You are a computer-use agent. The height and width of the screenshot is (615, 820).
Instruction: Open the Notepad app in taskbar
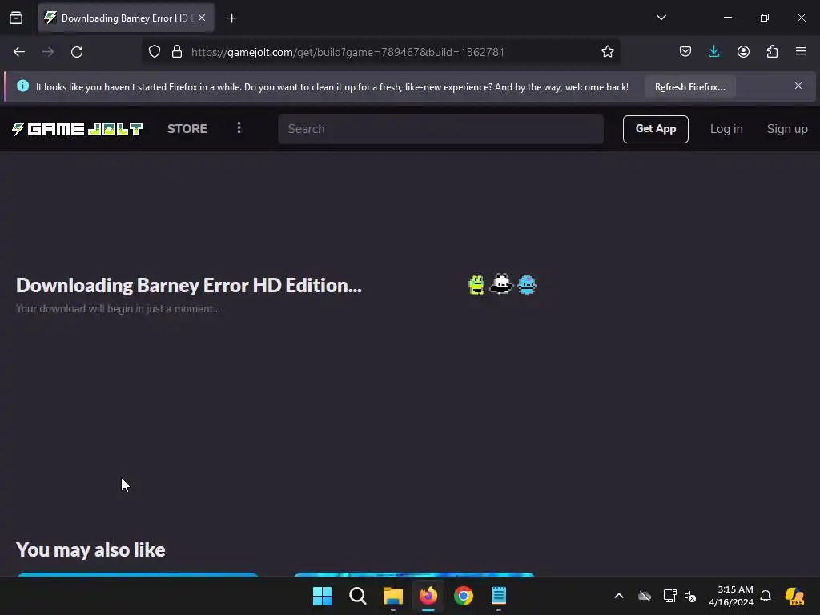(x=499, y=596)
